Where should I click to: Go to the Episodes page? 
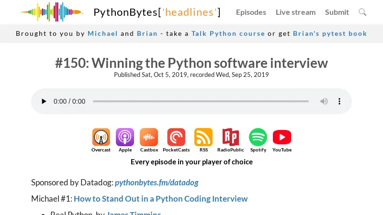pos(251,12)
